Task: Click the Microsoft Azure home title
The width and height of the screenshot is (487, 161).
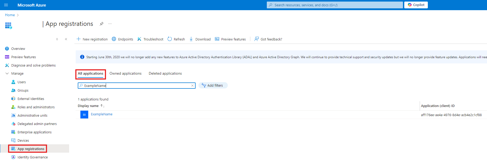Action: 32,5
